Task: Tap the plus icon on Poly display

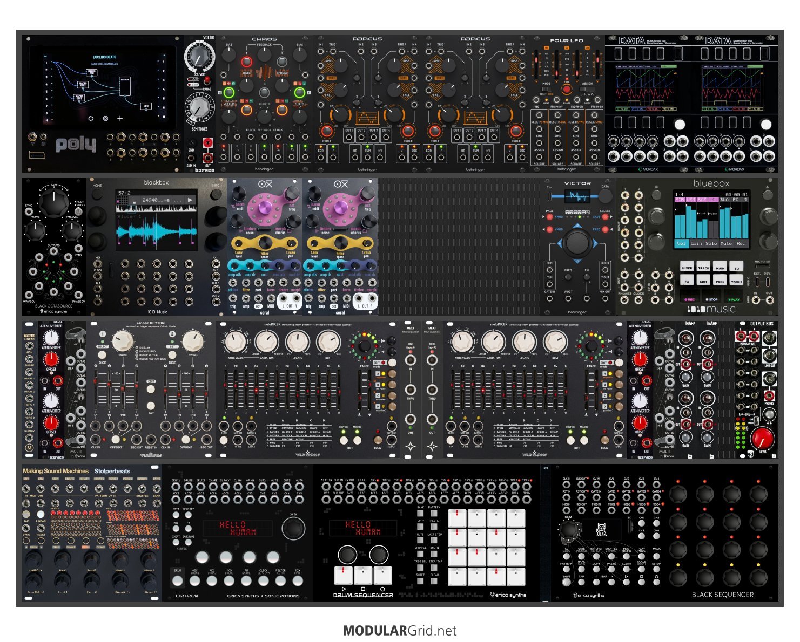Action: (x=120, y=118)
